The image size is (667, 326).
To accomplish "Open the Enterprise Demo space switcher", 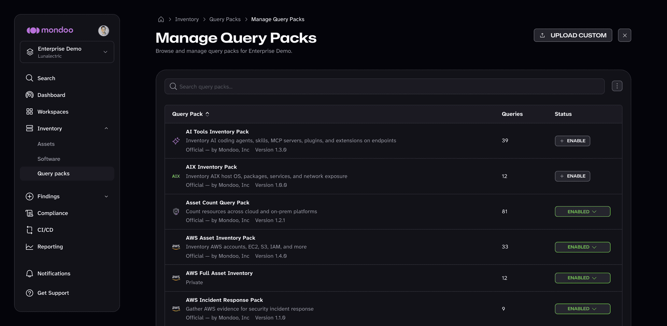I will click(67, 52).
